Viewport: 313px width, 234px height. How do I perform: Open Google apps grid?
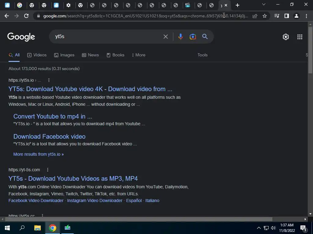click(300, 37)
